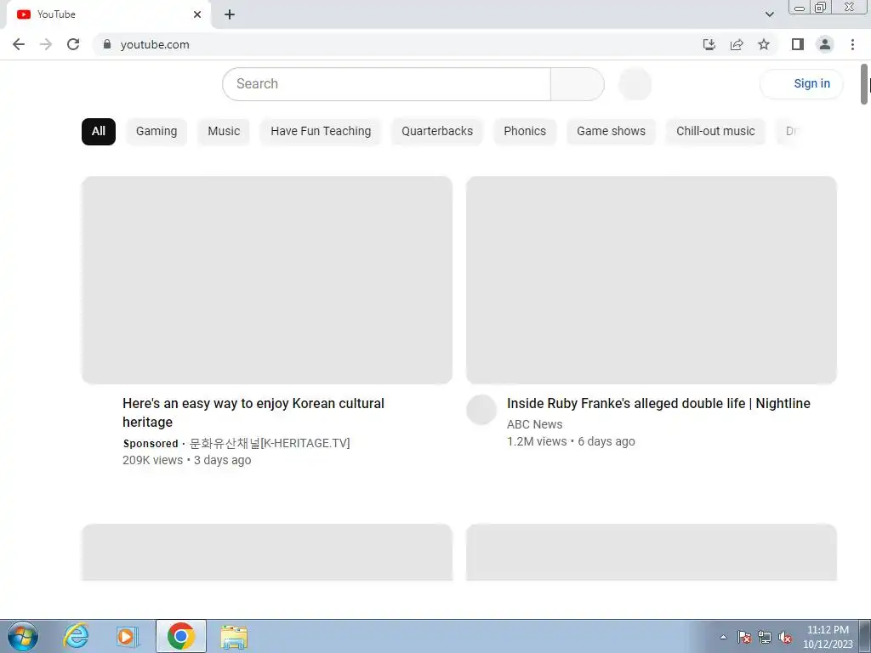Screen dimensions: 871x653
Task: Open the Windows Start menu
Action: click(x=23, y=636)
